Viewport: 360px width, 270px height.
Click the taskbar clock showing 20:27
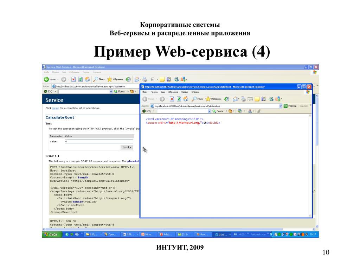pos(313,234)
